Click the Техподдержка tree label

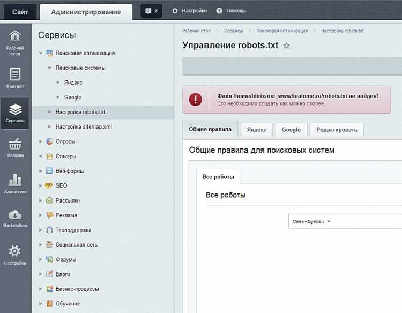pos(73,230)
